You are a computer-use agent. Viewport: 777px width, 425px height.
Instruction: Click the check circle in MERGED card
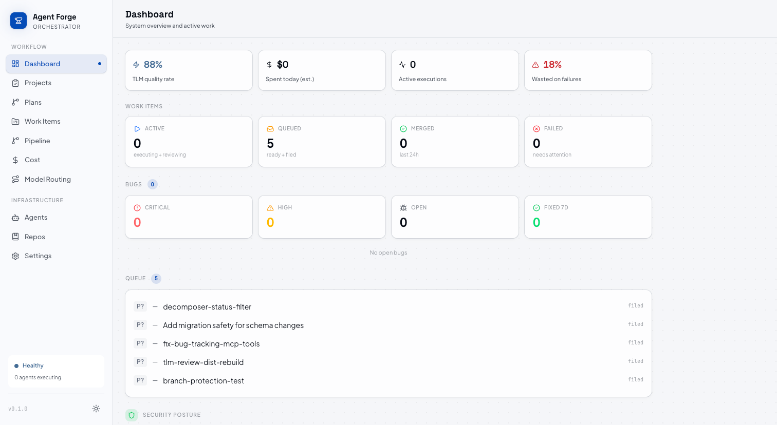403,129
